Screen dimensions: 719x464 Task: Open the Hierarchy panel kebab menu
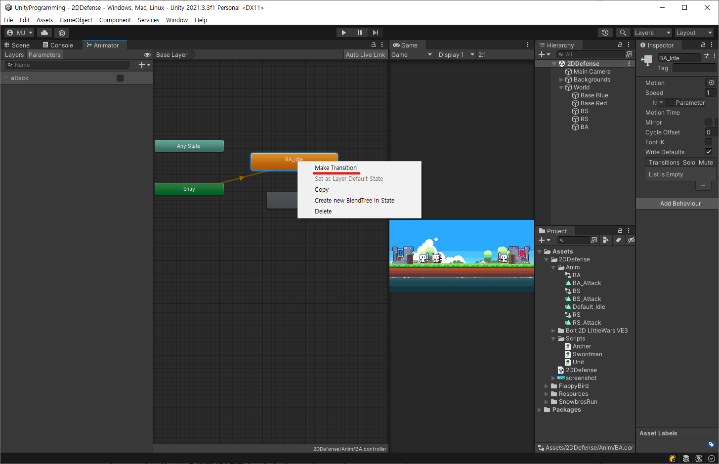tap(629, 44)
